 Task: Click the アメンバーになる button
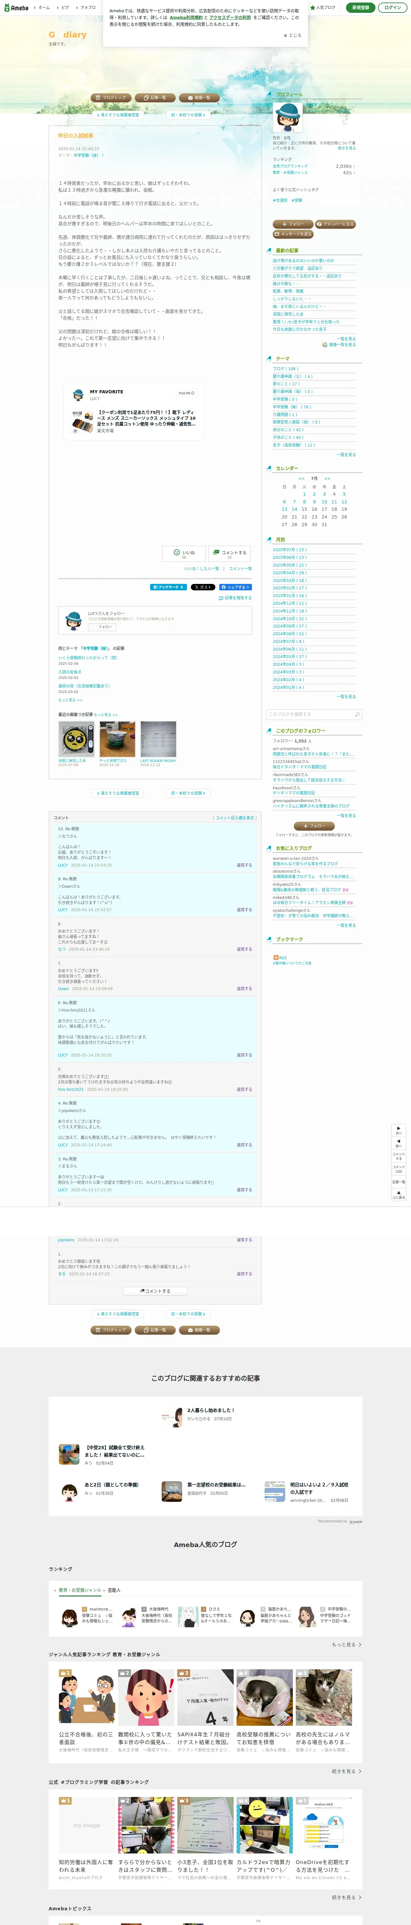pyautogui.click(x=336, y=224)
